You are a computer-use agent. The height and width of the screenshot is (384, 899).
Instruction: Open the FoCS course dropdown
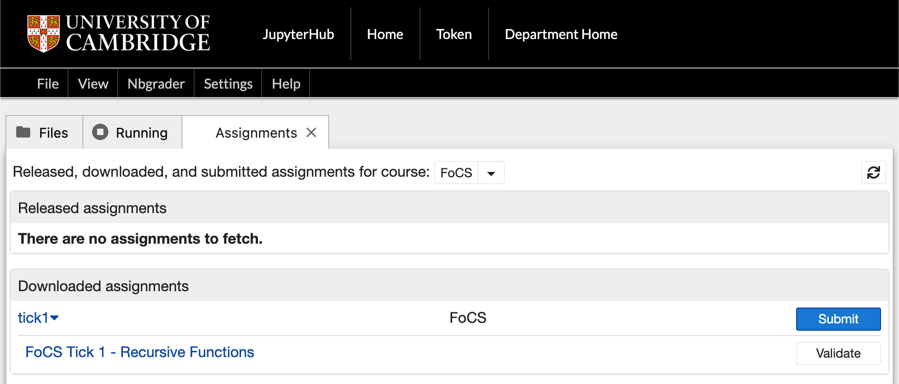(x=491, y=173)
